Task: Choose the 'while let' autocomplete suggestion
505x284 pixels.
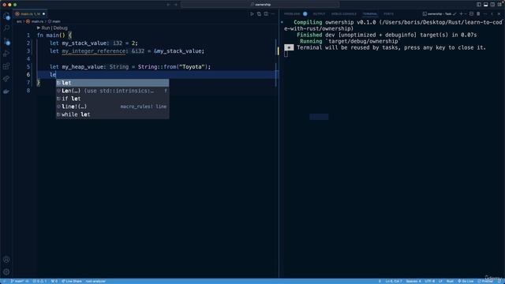Action: pyautogui.click(x=112, y=114)
